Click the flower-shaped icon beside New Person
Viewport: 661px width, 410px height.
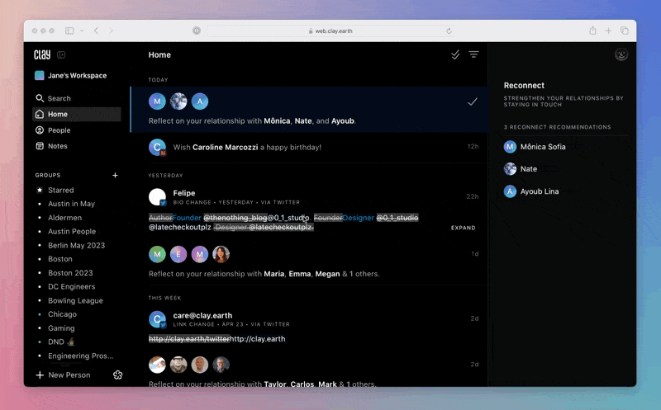118,375
